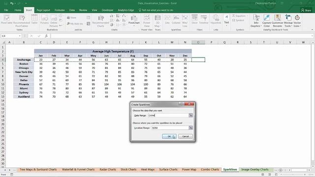
Task: Open the Analytics Edge tab
Action: coord(126,10)
